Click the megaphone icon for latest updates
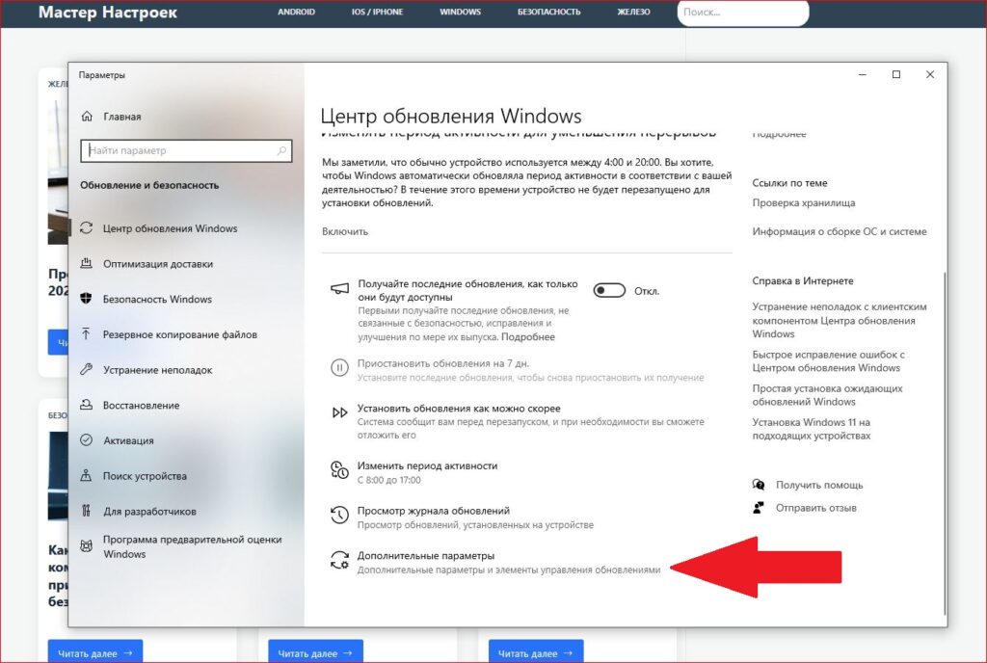 point(339,289)
